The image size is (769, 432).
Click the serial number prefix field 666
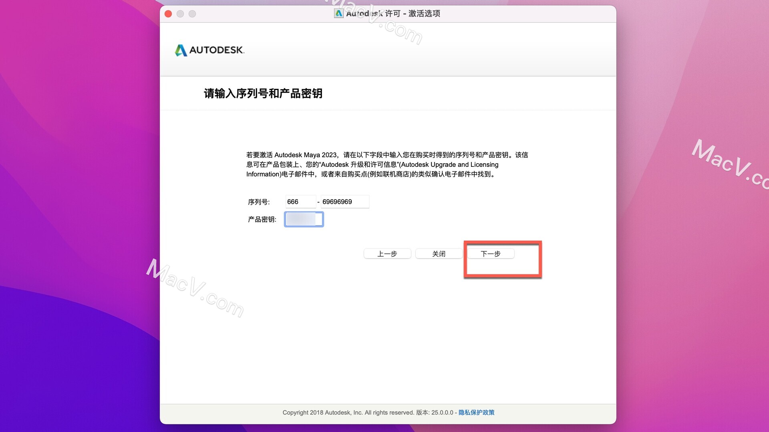tap(301, 202)
